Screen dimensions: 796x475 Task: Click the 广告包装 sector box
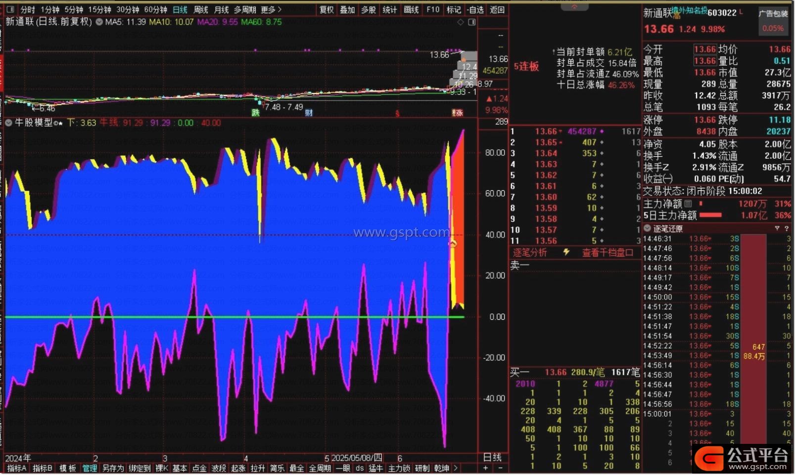[x=773, y=21]
